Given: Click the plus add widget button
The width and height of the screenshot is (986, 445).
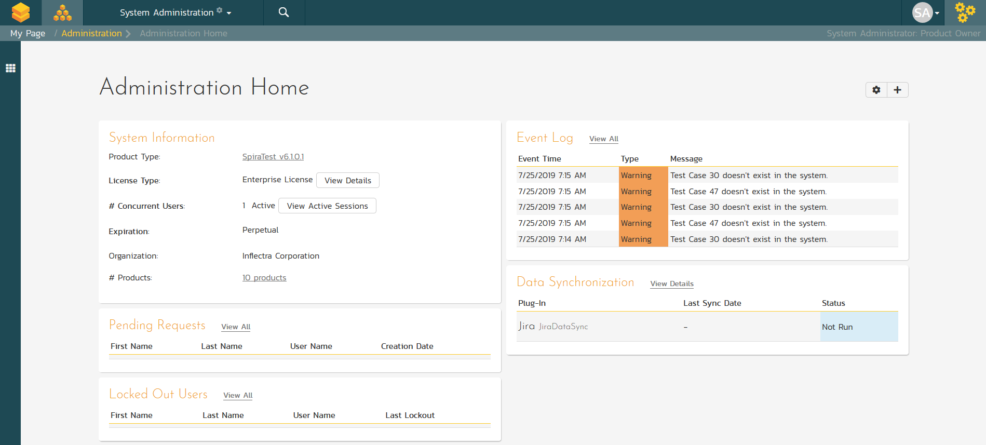Looking at the screenshot, I should pyautogui.click(x=897, y=90).
